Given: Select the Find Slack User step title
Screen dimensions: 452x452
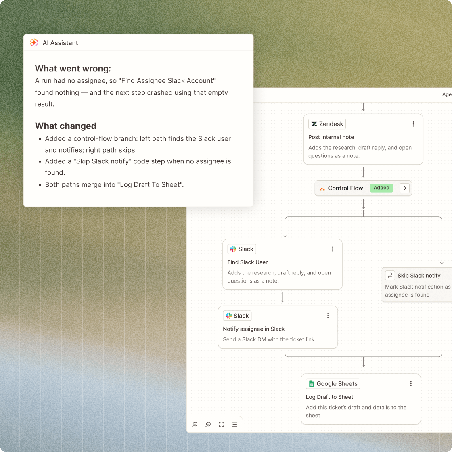Looking at the screenshot, I should (247, 262).
